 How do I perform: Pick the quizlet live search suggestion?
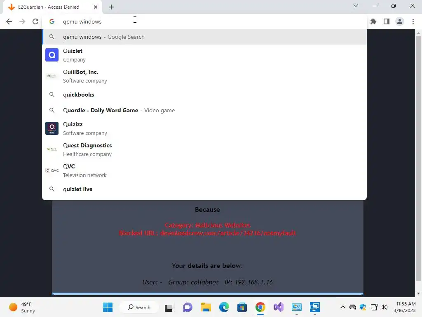(204, 189)
